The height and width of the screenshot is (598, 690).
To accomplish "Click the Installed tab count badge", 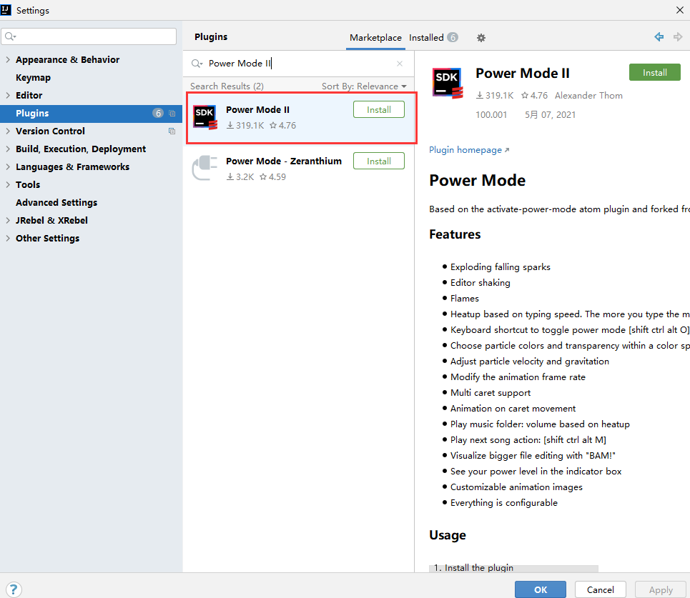I will coord(453,37).
